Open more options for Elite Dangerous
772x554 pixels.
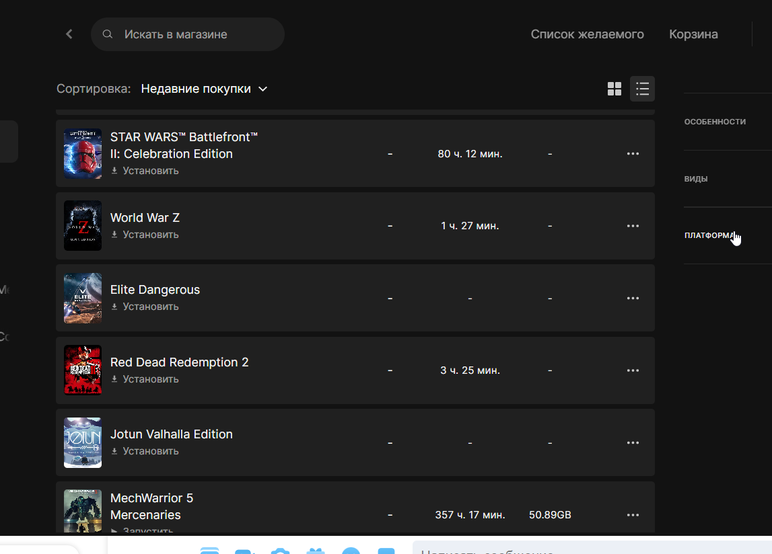click(633, 298)
